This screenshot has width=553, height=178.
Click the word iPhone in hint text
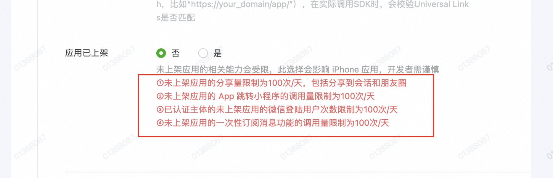[345, 70]
